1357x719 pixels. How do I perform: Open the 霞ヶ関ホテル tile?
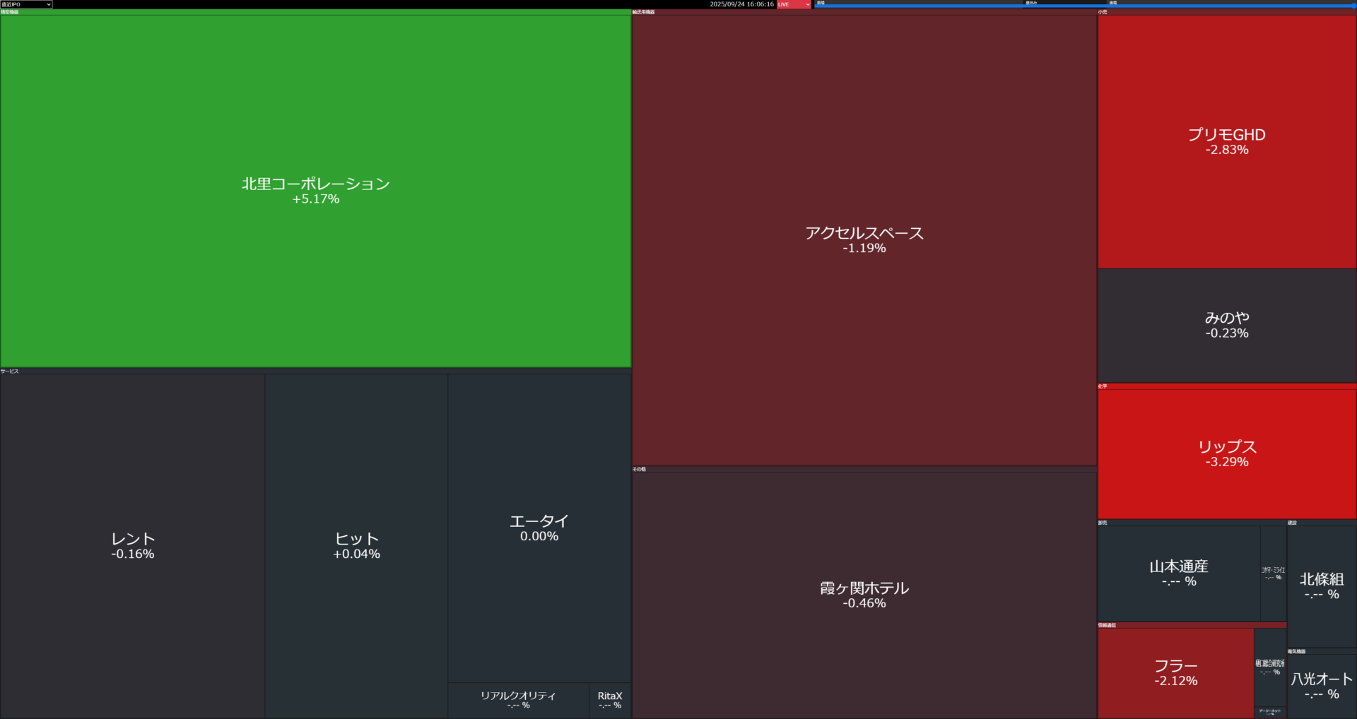coord(864,595)
